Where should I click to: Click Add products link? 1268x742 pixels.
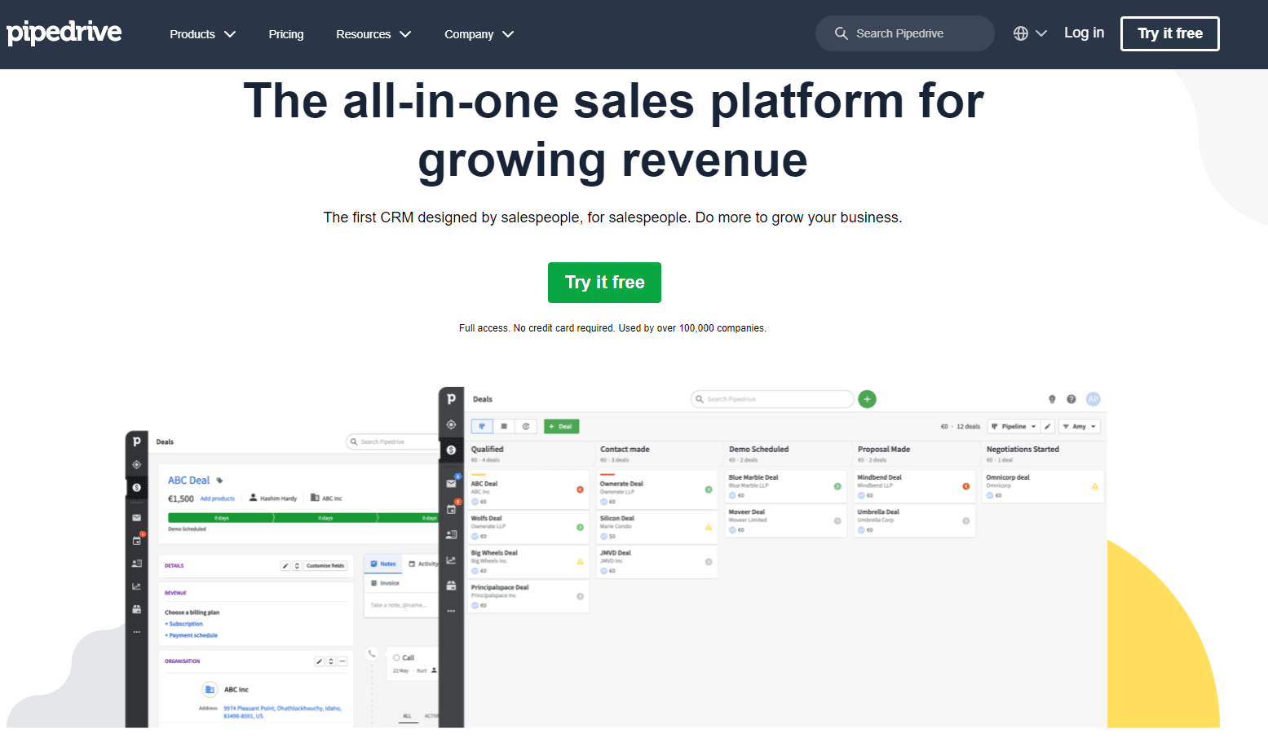point(217,498)
